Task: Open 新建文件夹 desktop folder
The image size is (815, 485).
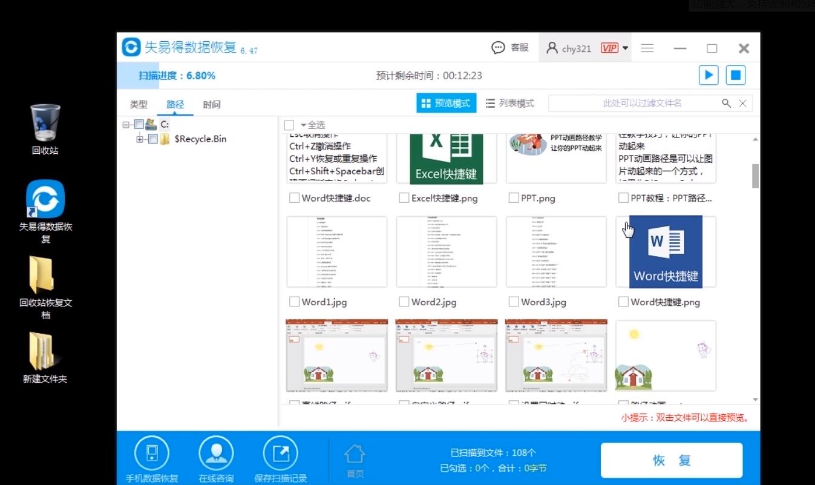Action: click(x=45, y=358)
